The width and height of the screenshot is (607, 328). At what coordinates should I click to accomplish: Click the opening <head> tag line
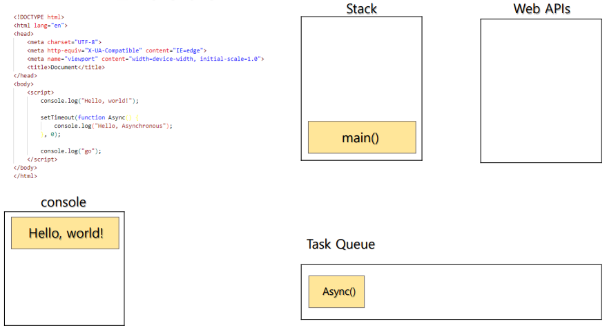click(x=23, y=34)
